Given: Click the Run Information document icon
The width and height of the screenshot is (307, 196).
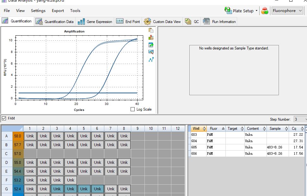Looking at the screenshot, I should [x=206, y=21].
